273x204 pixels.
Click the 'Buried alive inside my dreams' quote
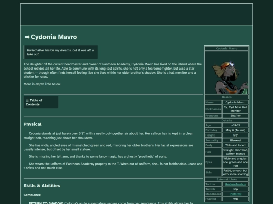(x=61, y=52)
